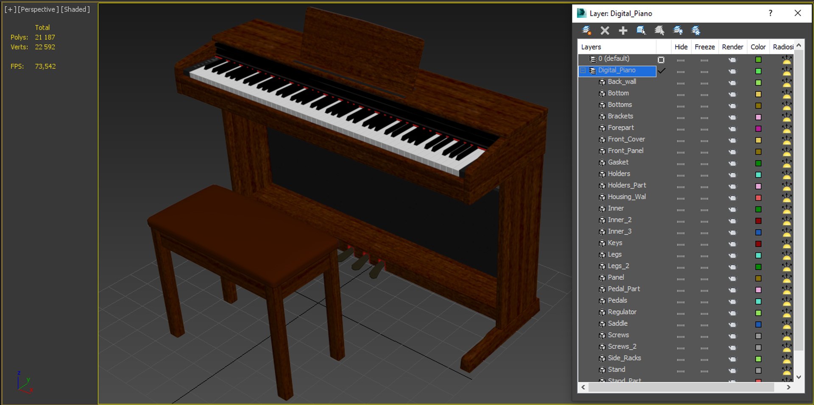Click the object icon beside Back_wall
Viewport: 814px width, 405px height.
pyautogui.click(x=602, y=82)
